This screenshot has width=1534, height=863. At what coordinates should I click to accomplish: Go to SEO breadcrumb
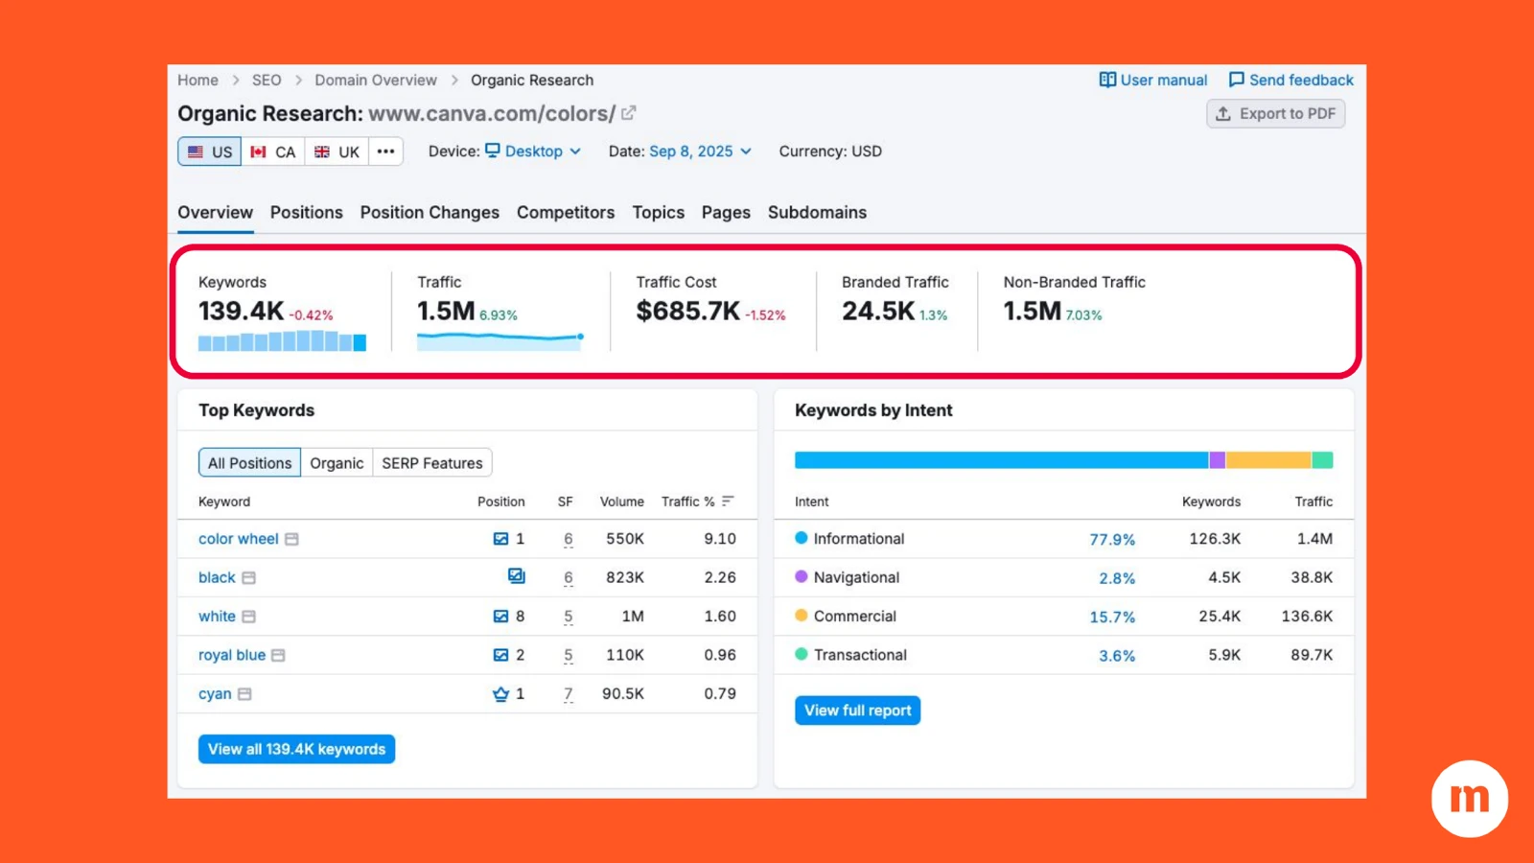coord(267,81)
